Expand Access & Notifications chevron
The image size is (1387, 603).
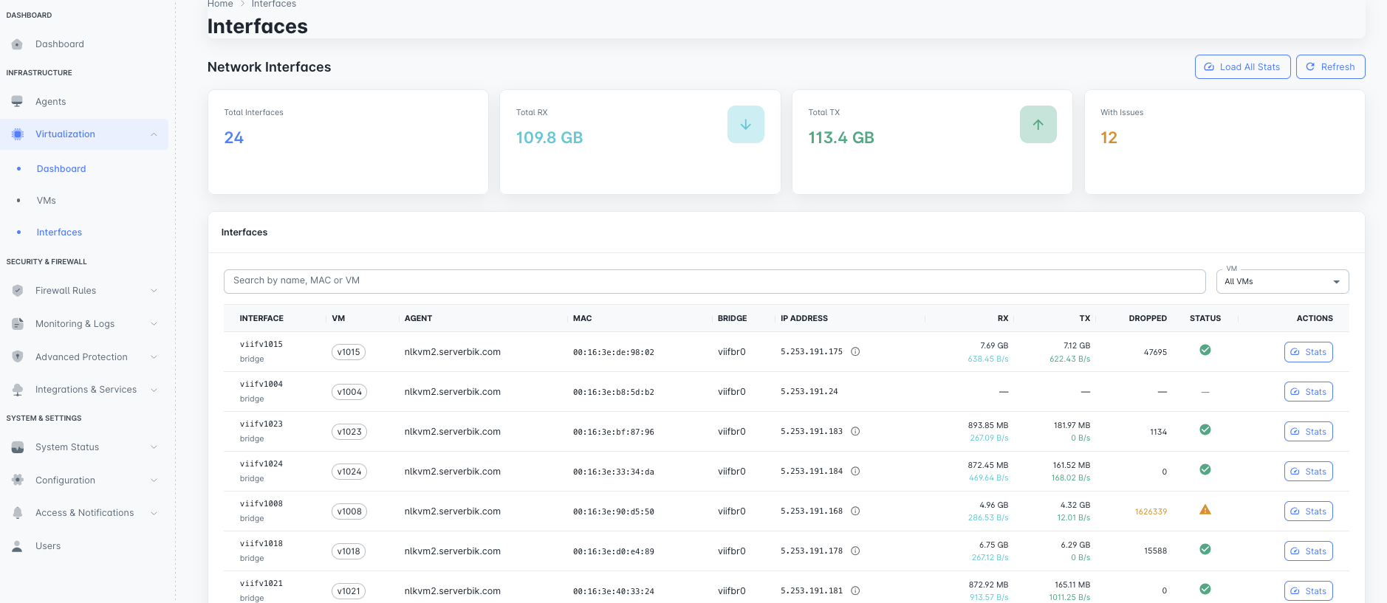[x=154, y=513]
